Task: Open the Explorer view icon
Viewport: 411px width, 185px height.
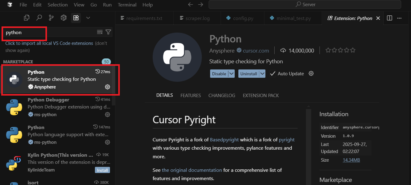Action: click(x=27, y=18)
